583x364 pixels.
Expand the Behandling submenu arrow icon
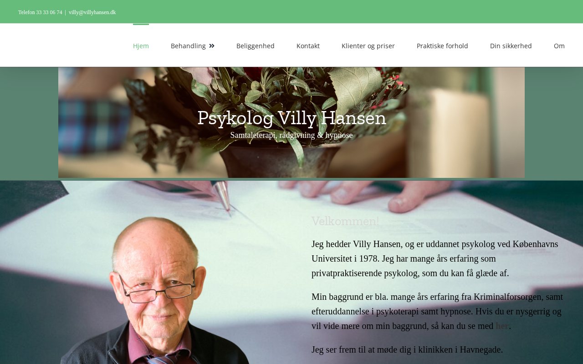(x=212, y=46)
